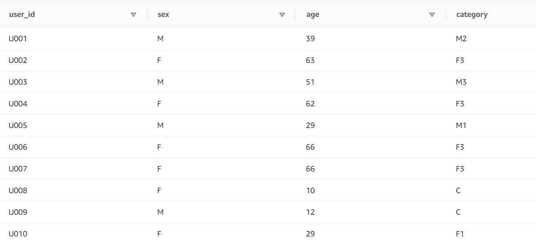Select the sex value M for U009
Screen dimensions: 536x243
pos(160,212)
